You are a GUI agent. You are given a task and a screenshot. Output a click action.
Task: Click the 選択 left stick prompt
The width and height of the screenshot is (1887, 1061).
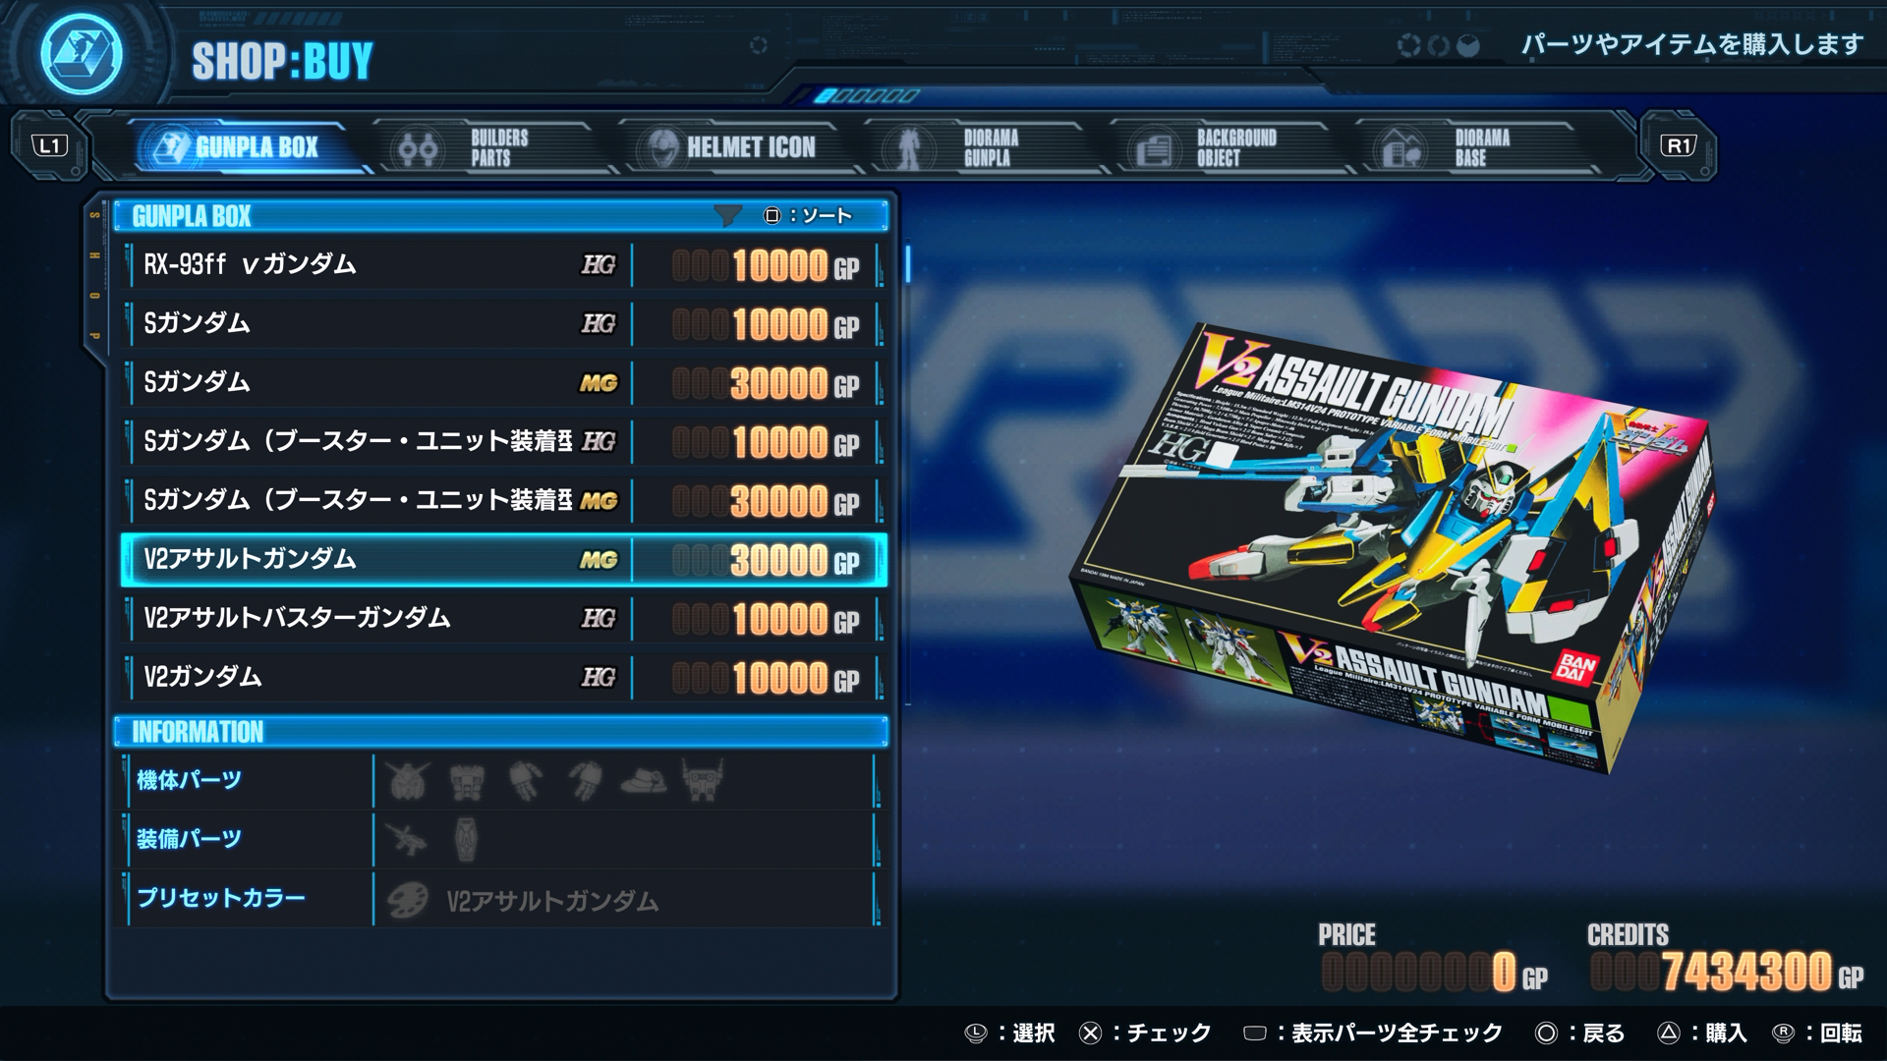tap(1009, 1033)
